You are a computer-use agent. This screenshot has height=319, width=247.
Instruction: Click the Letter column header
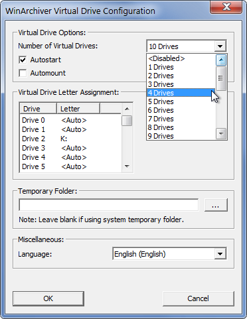pos(78,109)
